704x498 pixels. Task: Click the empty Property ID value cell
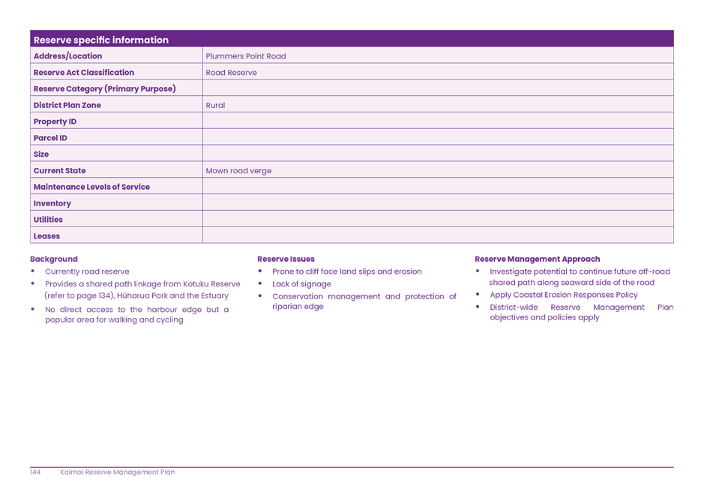coord(437,121)
